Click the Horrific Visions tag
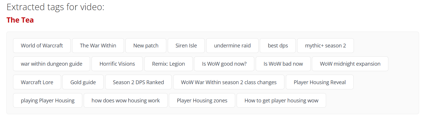This screenshot has width=424, height=118. pos(117,64)
